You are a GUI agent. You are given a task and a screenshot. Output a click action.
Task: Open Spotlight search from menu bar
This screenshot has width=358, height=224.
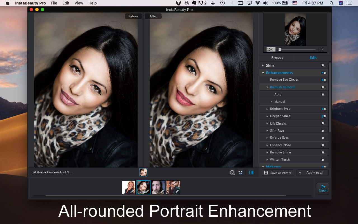[332, 3]
